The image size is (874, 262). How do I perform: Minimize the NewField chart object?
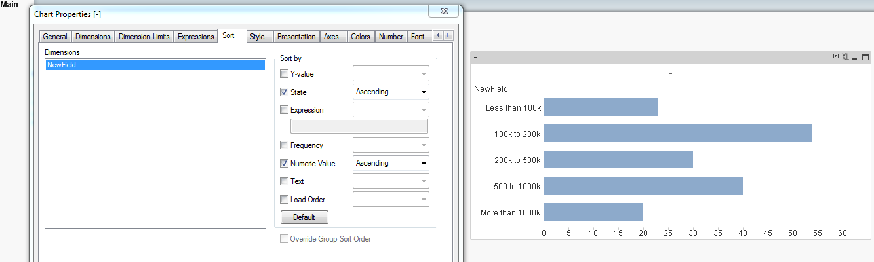coord(856,58)
